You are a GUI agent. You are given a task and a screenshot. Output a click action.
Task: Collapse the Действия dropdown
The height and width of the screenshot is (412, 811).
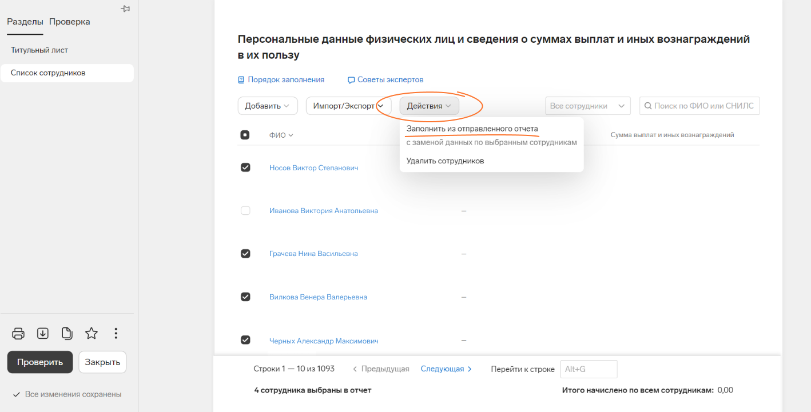point(429,106)
